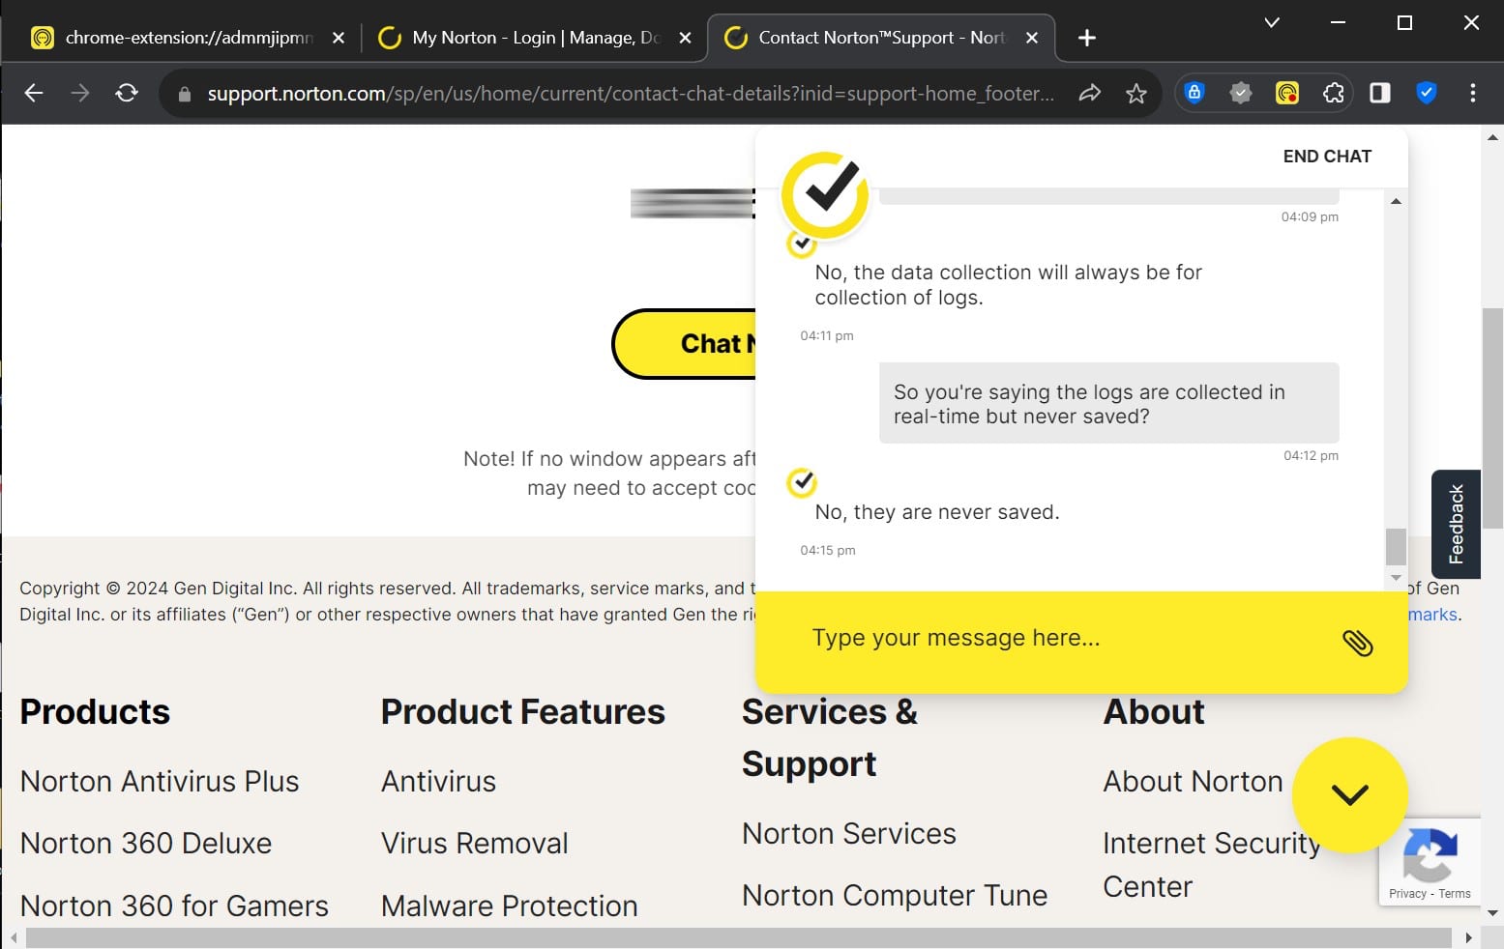The width and height of the screenshot is (1504, 949).
Task: Click the Products footer heading
Action: point(95,711)
